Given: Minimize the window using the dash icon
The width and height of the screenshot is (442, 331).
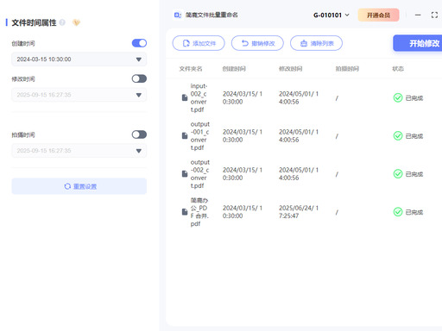Looking at the screenshot, I should [x=418, y=15].
